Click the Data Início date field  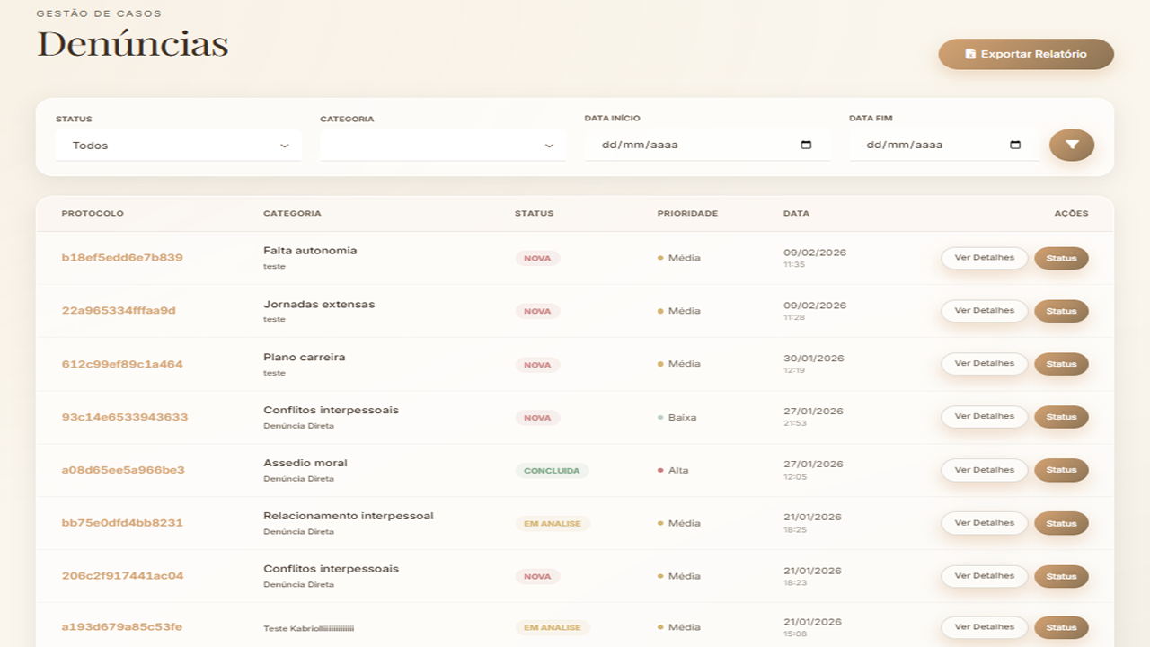692,145
